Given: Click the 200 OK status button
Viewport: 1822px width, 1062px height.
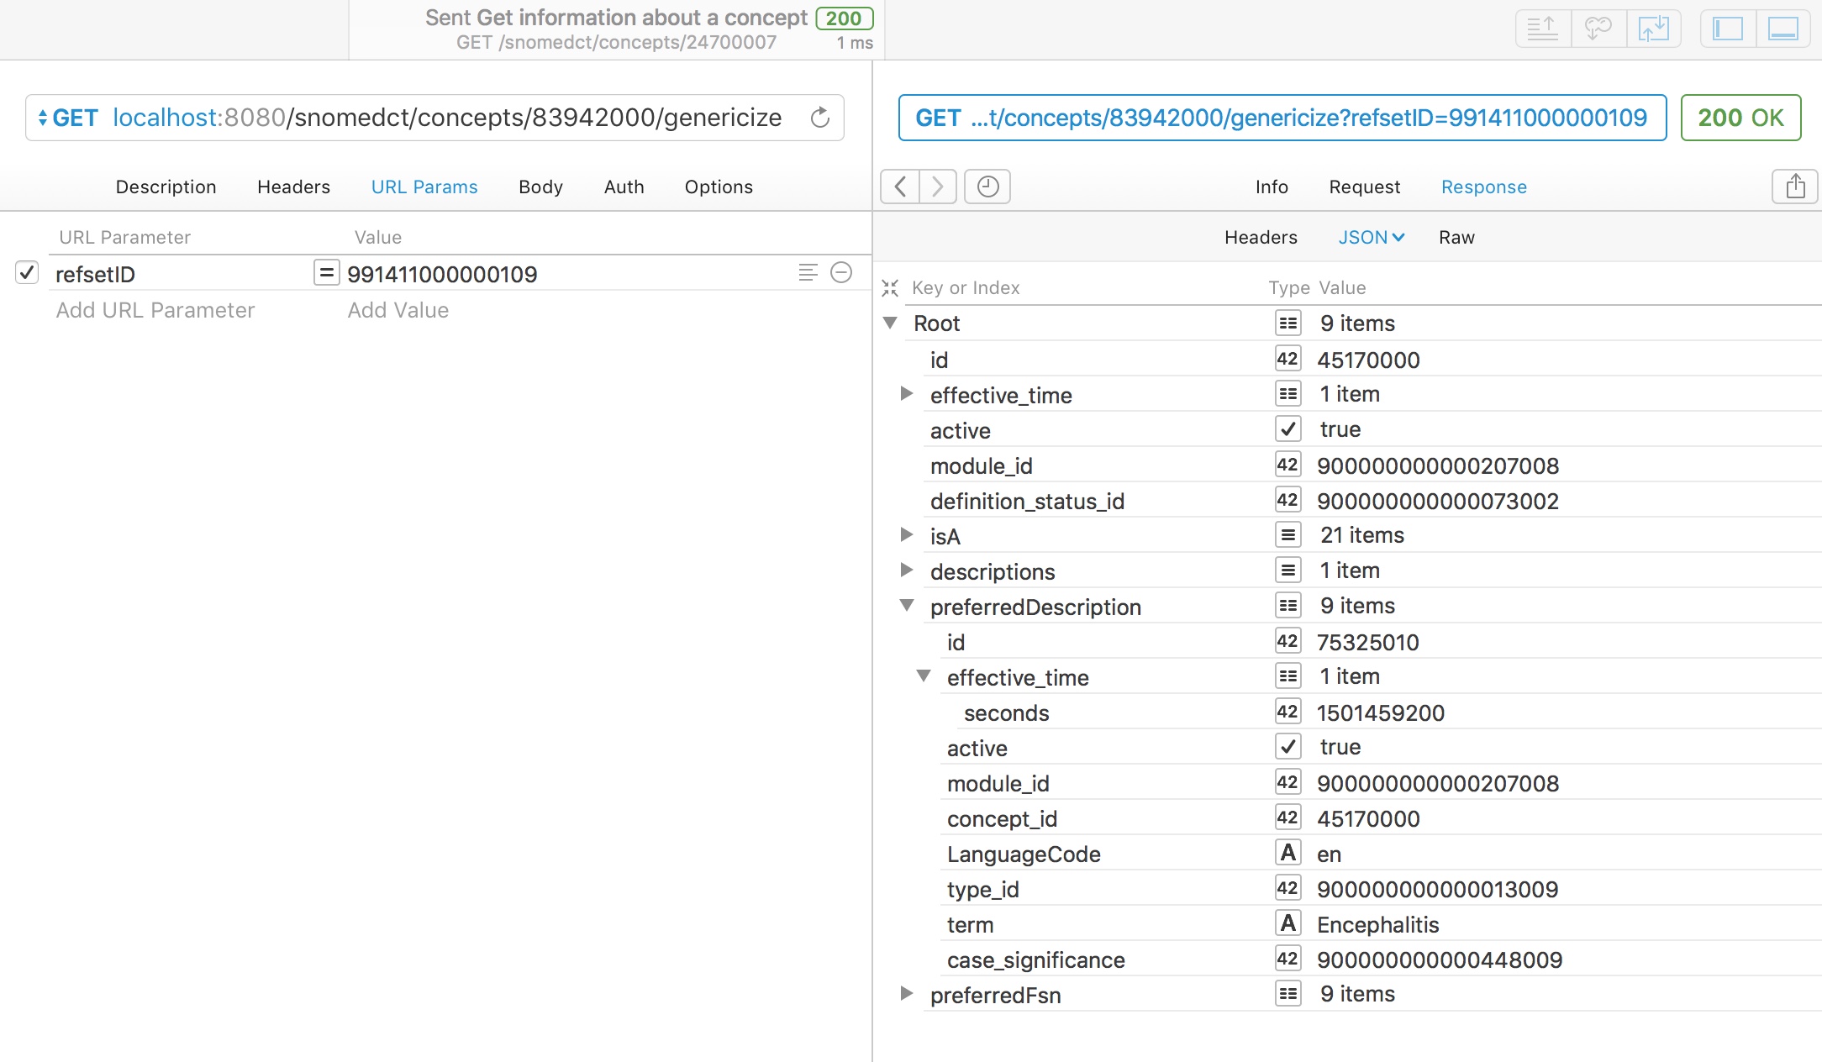Looking at the screenshot, I should (x=1740, y=118).
